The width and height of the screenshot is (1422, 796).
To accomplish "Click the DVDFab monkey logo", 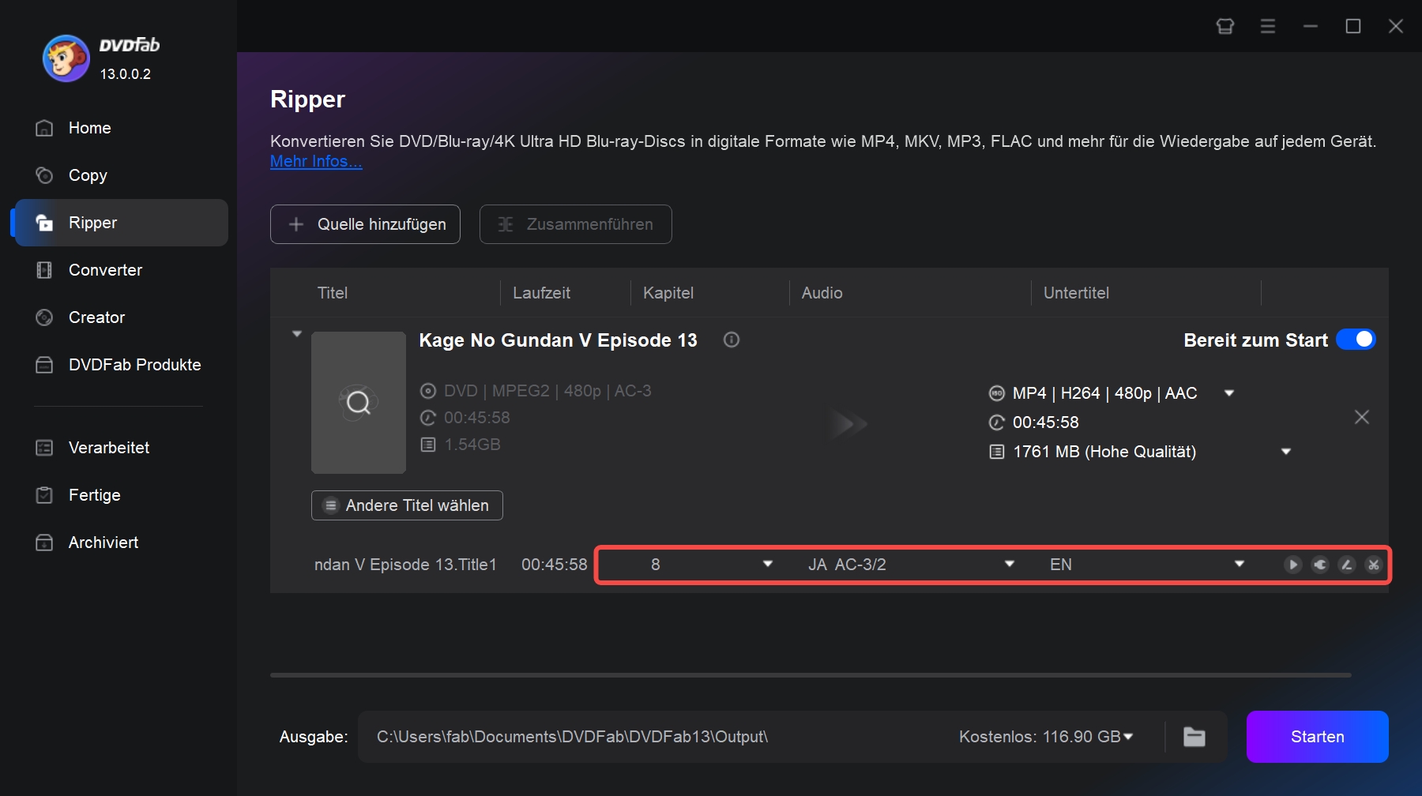I will click(66, 58).
